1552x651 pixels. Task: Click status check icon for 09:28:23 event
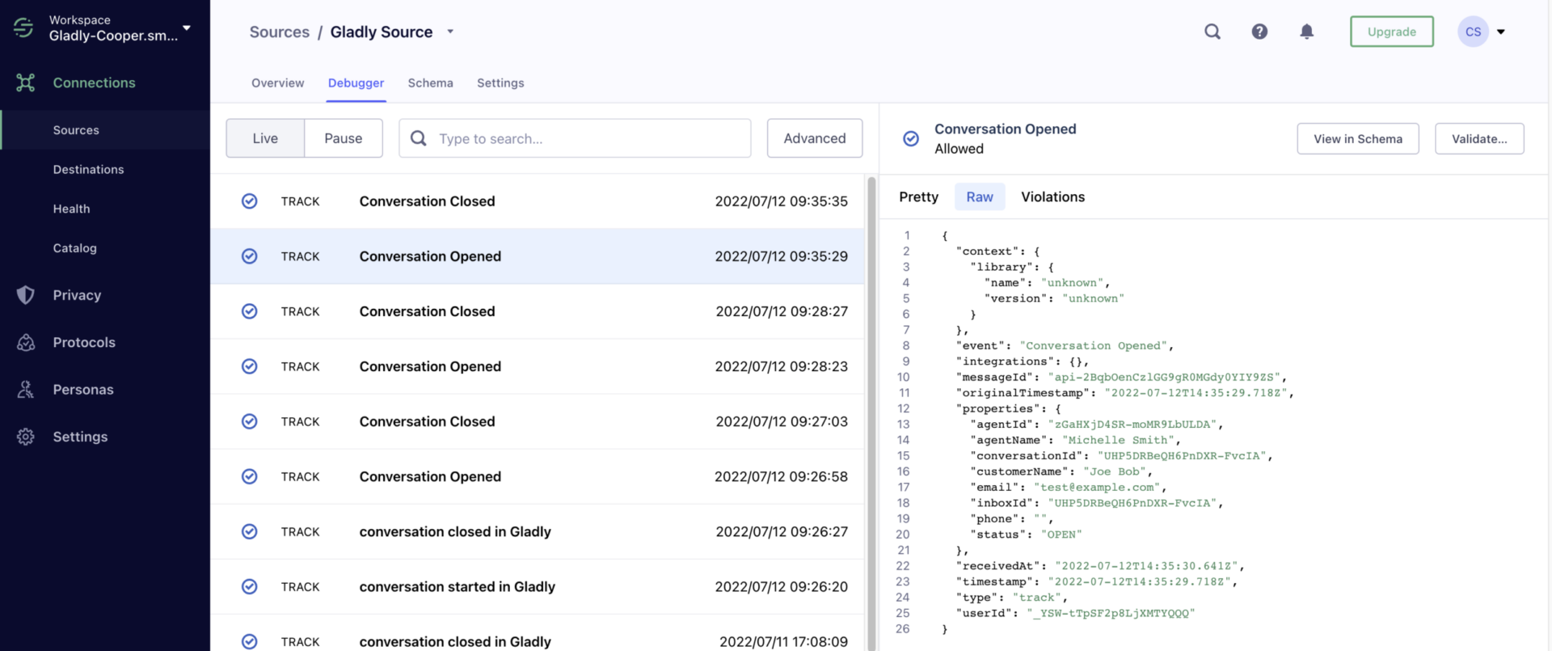tap(250, 366)
